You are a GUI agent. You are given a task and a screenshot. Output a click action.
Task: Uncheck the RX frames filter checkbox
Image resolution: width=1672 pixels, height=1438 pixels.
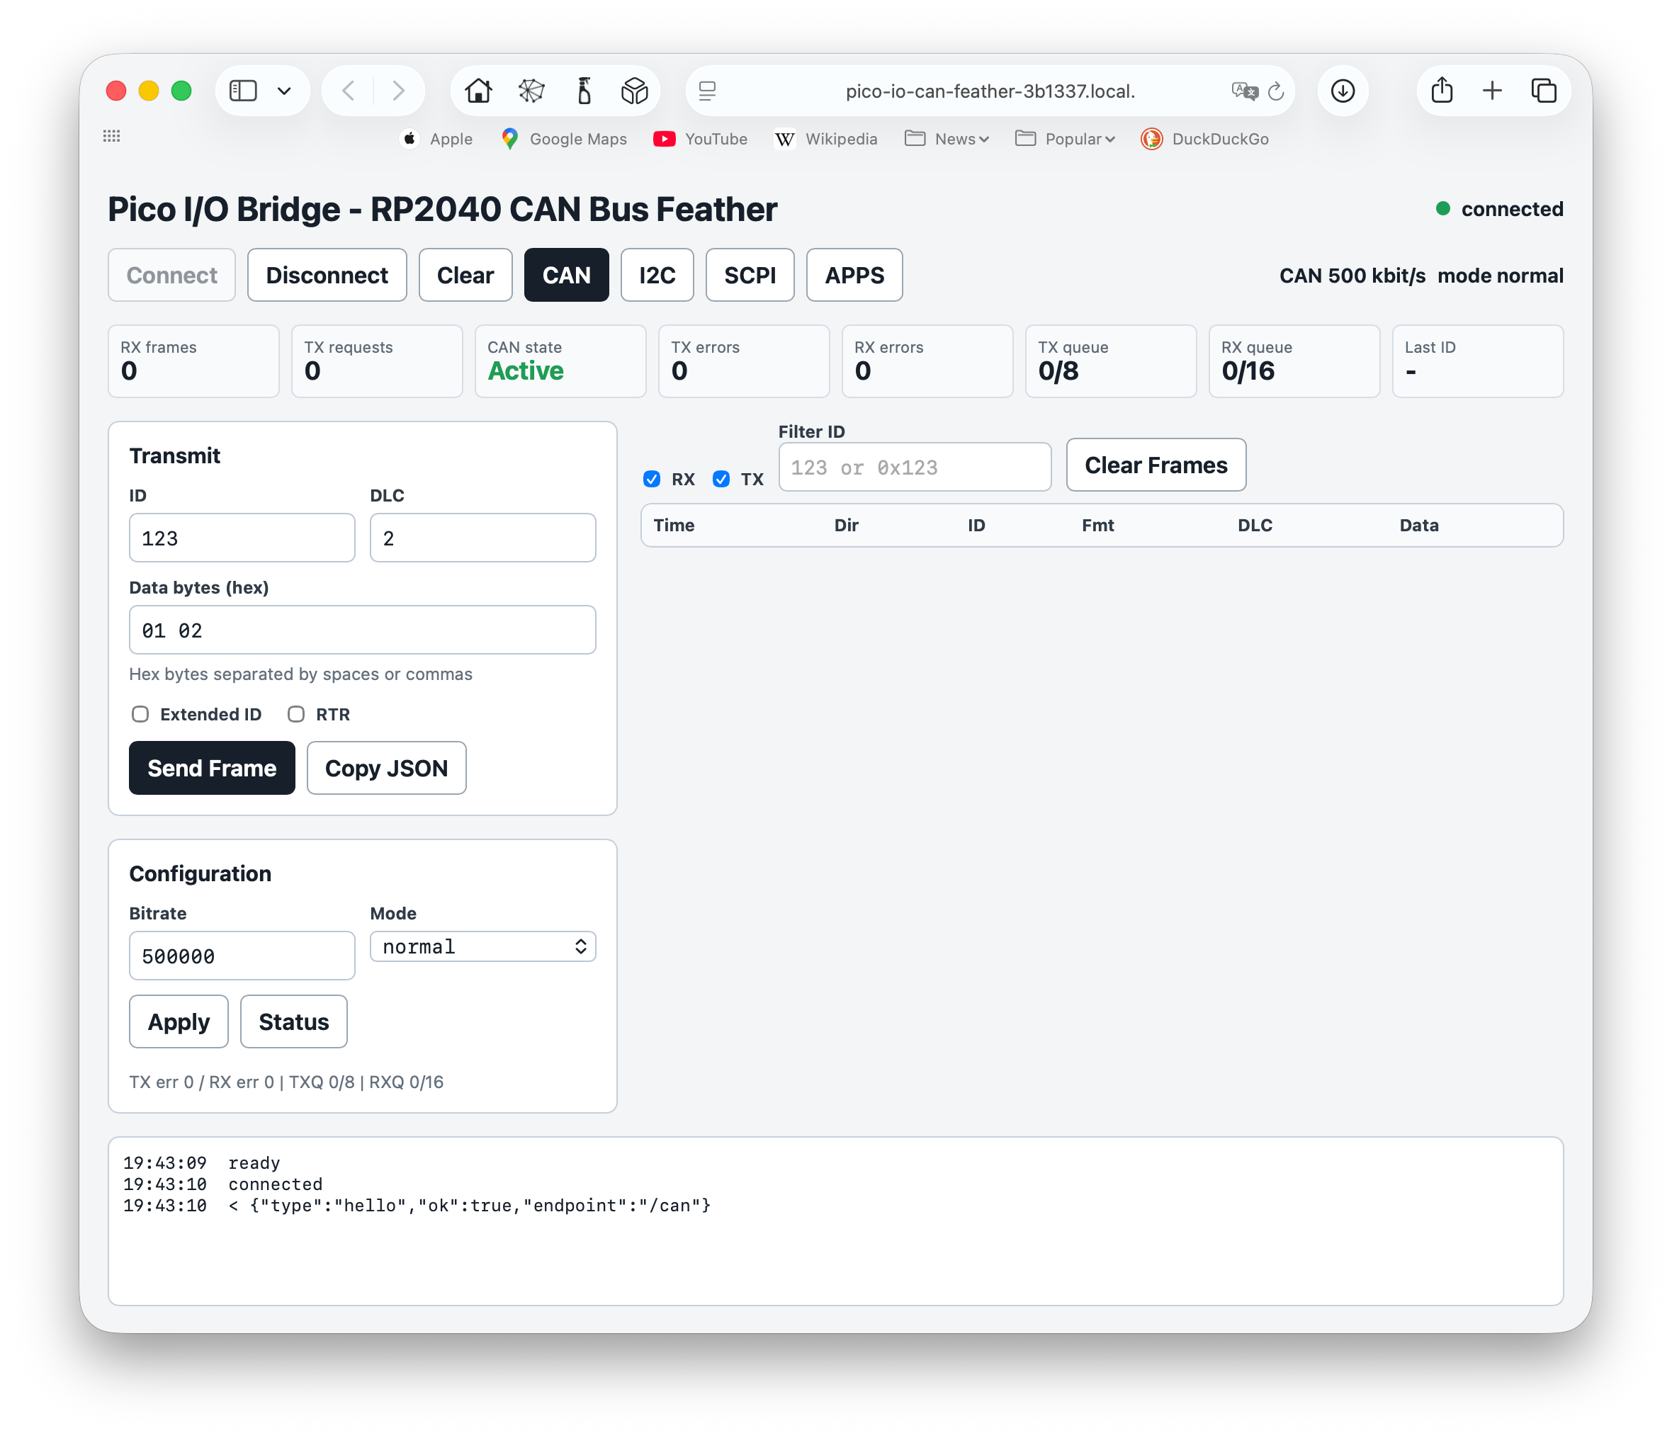[652, 480]
